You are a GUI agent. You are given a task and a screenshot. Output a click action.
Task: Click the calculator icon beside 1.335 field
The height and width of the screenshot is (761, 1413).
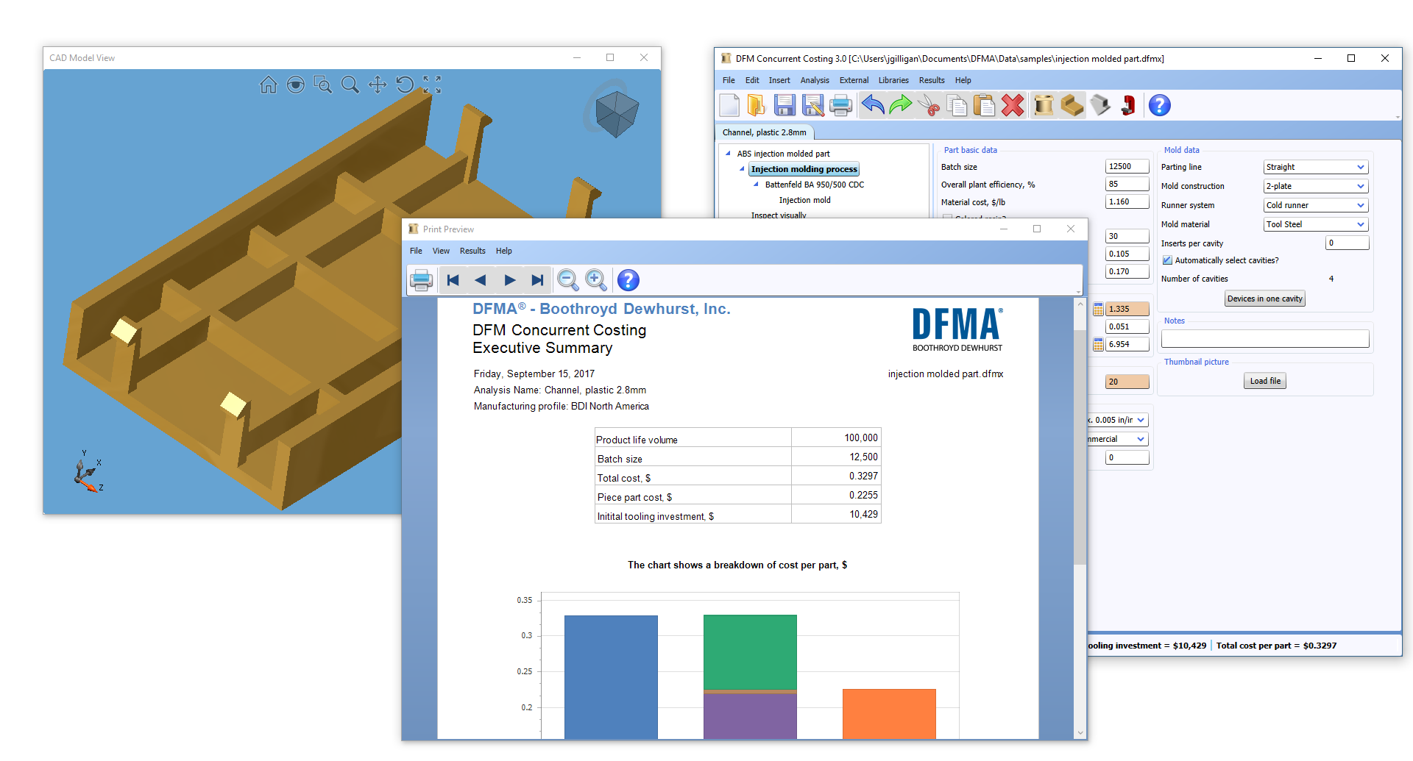click(x=1098, y=309)
